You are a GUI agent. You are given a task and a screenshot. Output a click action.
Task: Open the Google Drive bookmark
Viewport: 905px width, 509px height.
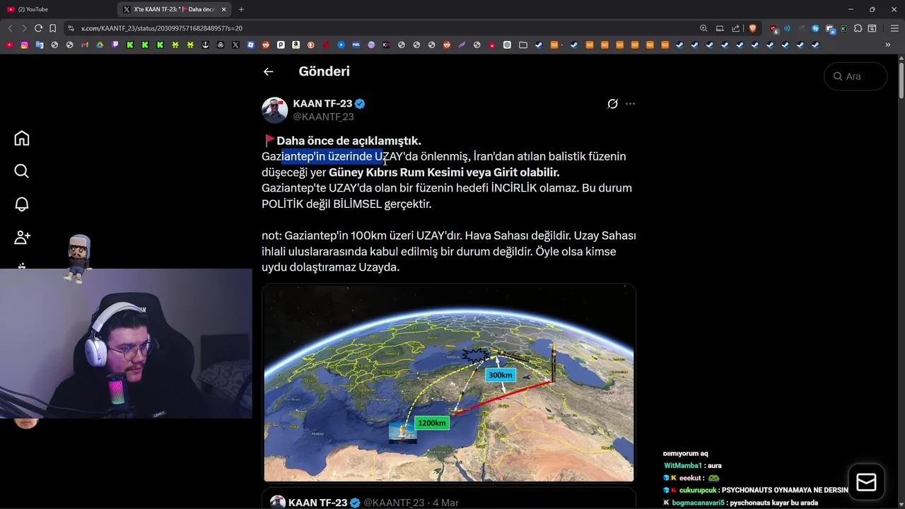pyautogui.click(x=100, y=45)
